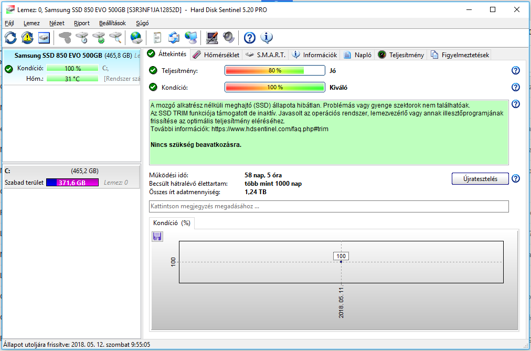The image size is (531, 351).
Task: Click the refresh icon with yellow warning triangle
Action: (x=27, y=38)
